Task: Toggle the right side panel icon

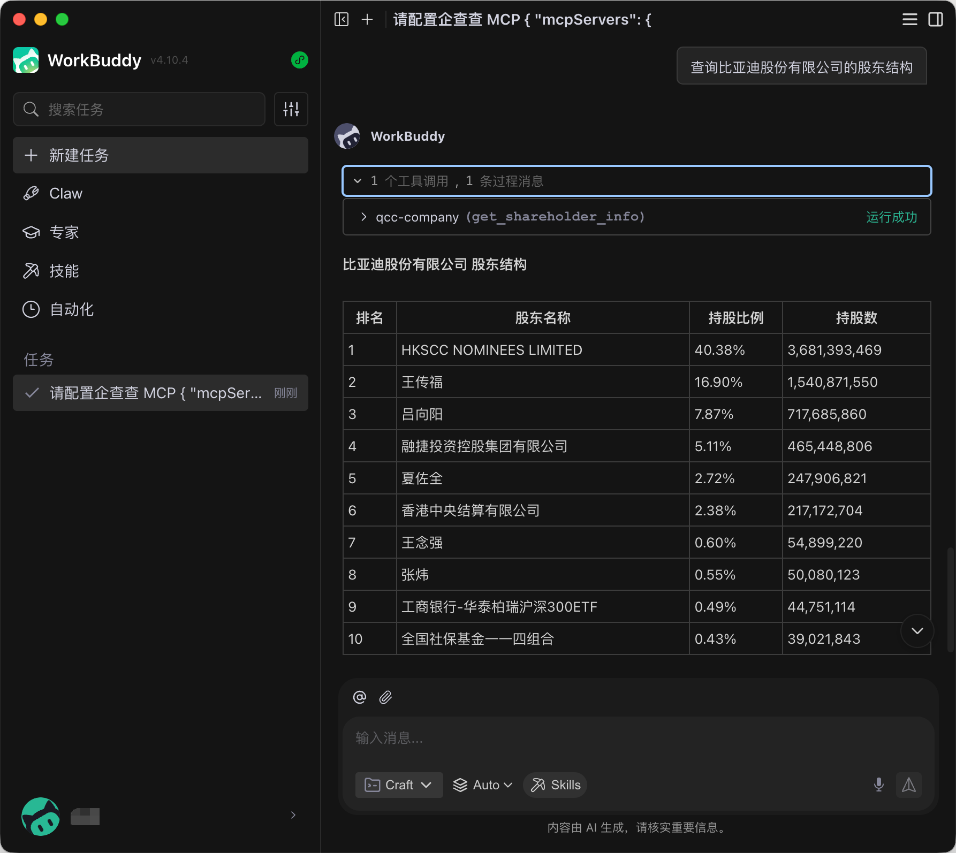Action: [936, 20]
